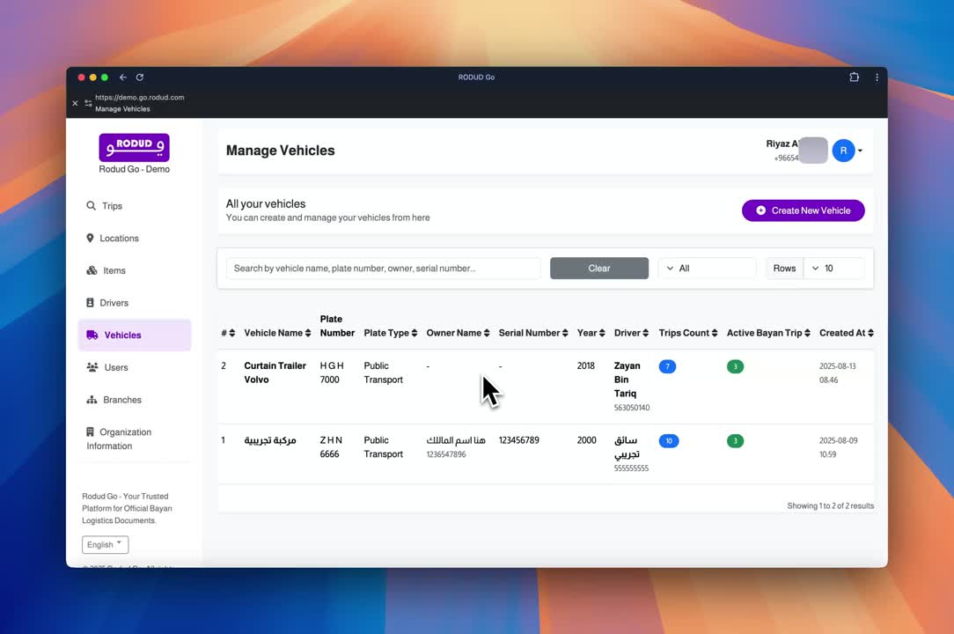Click created date 2025-08-13
This screenshot has height=634, width=954.
coord(837,366)
